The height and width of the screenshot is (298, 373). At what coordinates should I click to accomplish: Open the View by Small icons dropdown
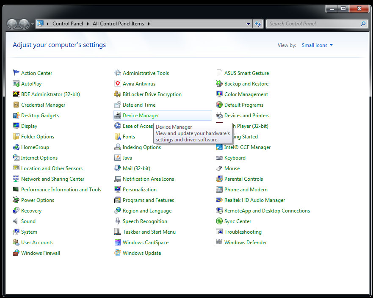(318, 45)
